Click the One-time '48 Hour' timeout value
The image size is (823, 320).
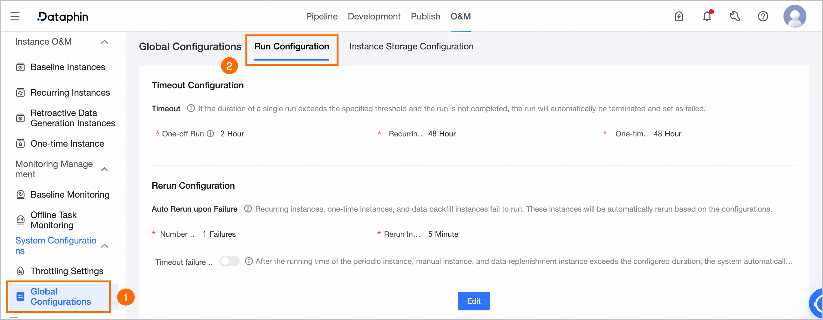point(667,134)
